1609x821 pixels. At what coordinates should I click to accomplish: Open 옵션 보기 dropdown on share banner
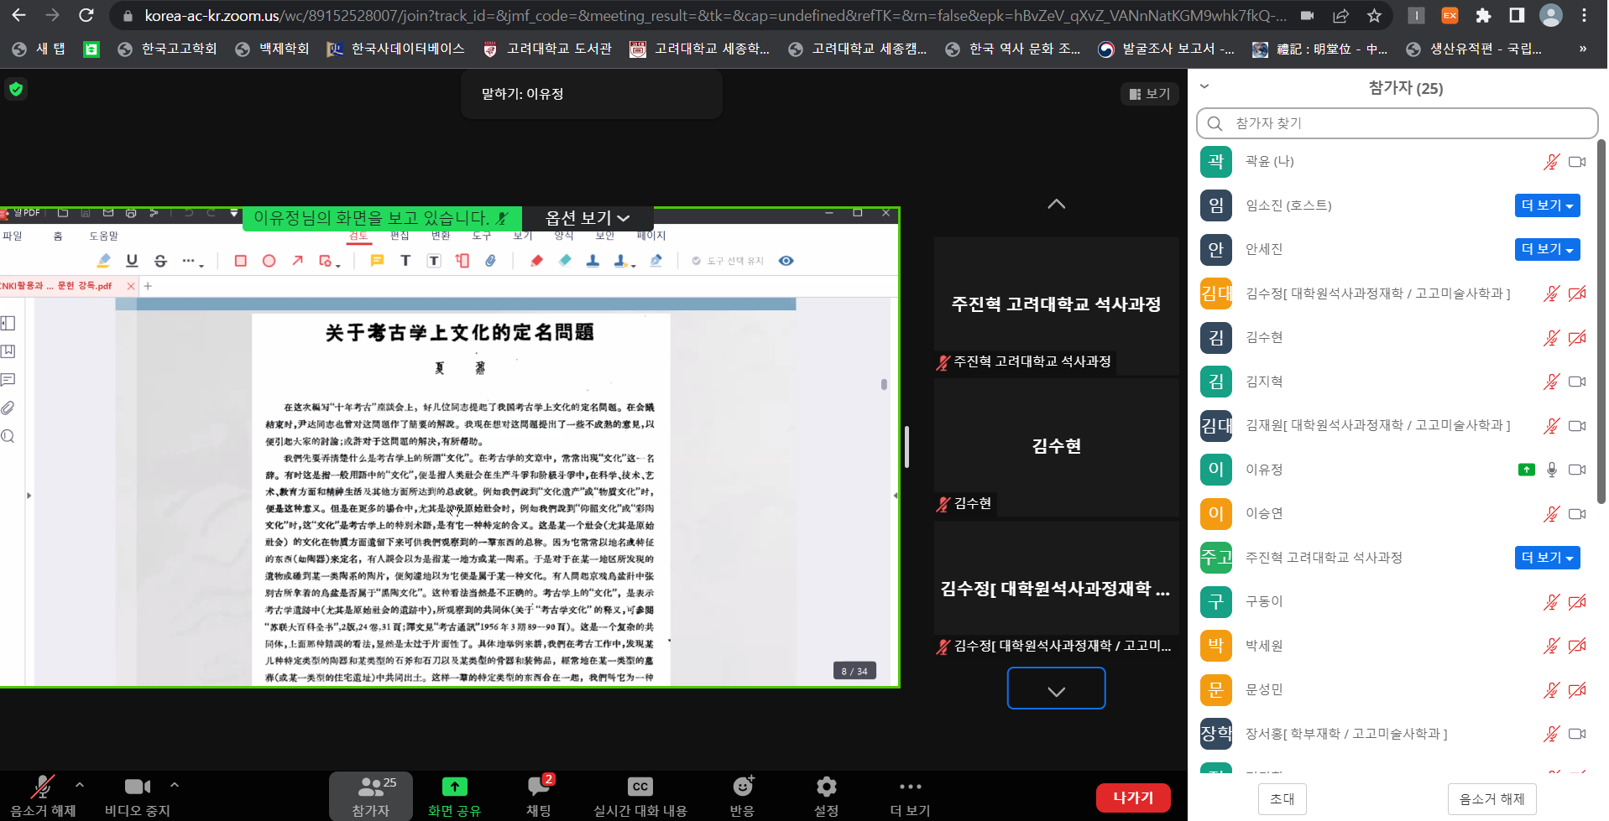587,218
